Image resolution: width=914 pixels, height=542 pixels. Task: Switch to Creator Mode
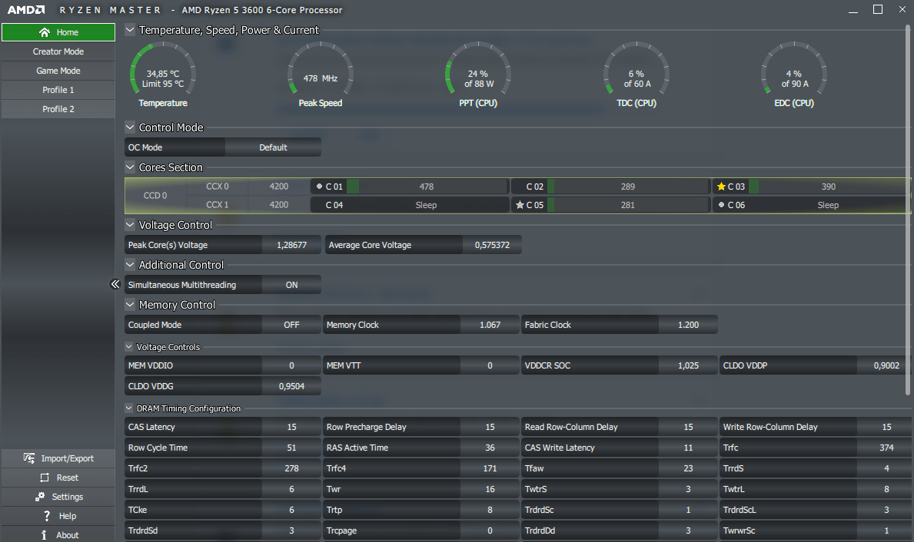pyautogui.click(x=58, y=51)
